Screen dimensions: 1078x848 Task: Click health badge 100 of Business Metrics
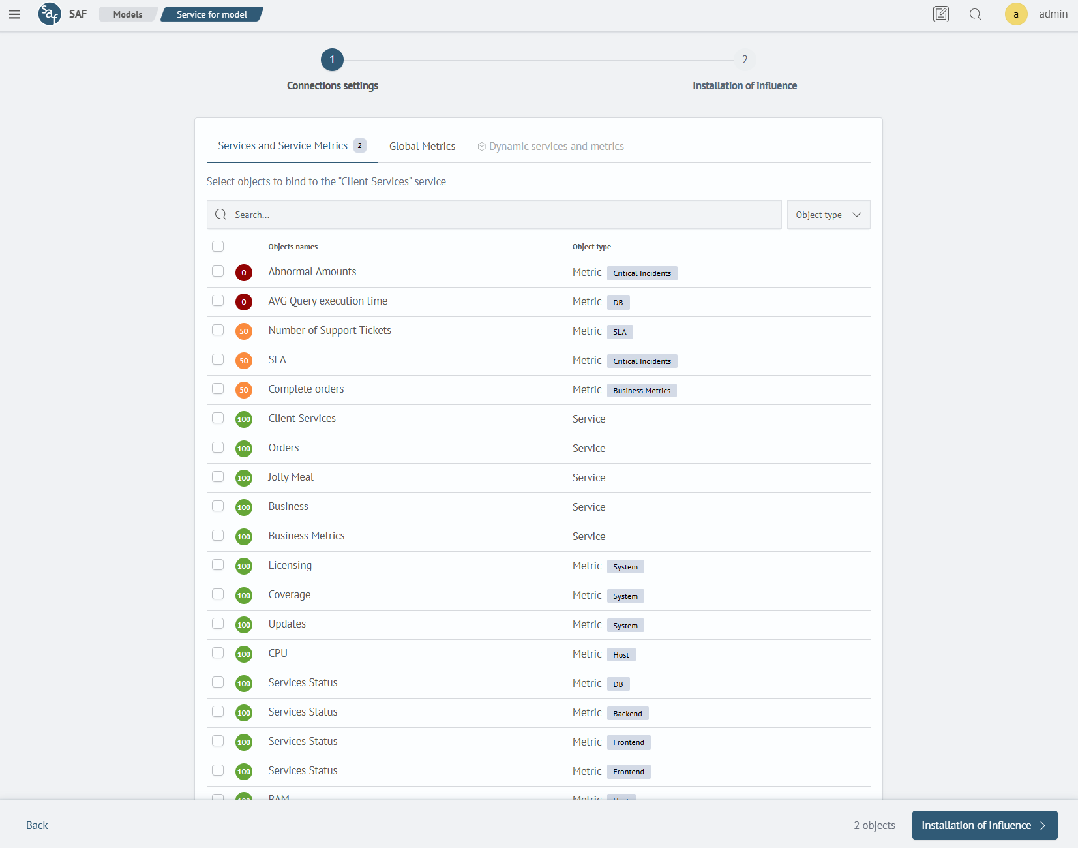244,537
